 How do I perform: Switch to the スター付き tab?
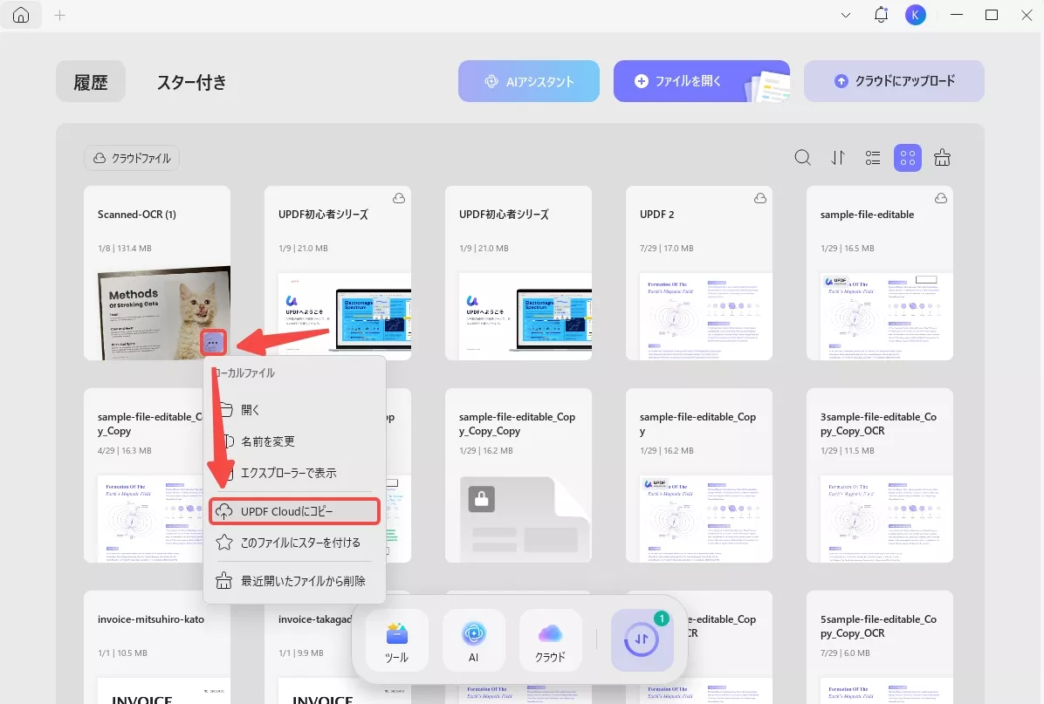(192, 82)
